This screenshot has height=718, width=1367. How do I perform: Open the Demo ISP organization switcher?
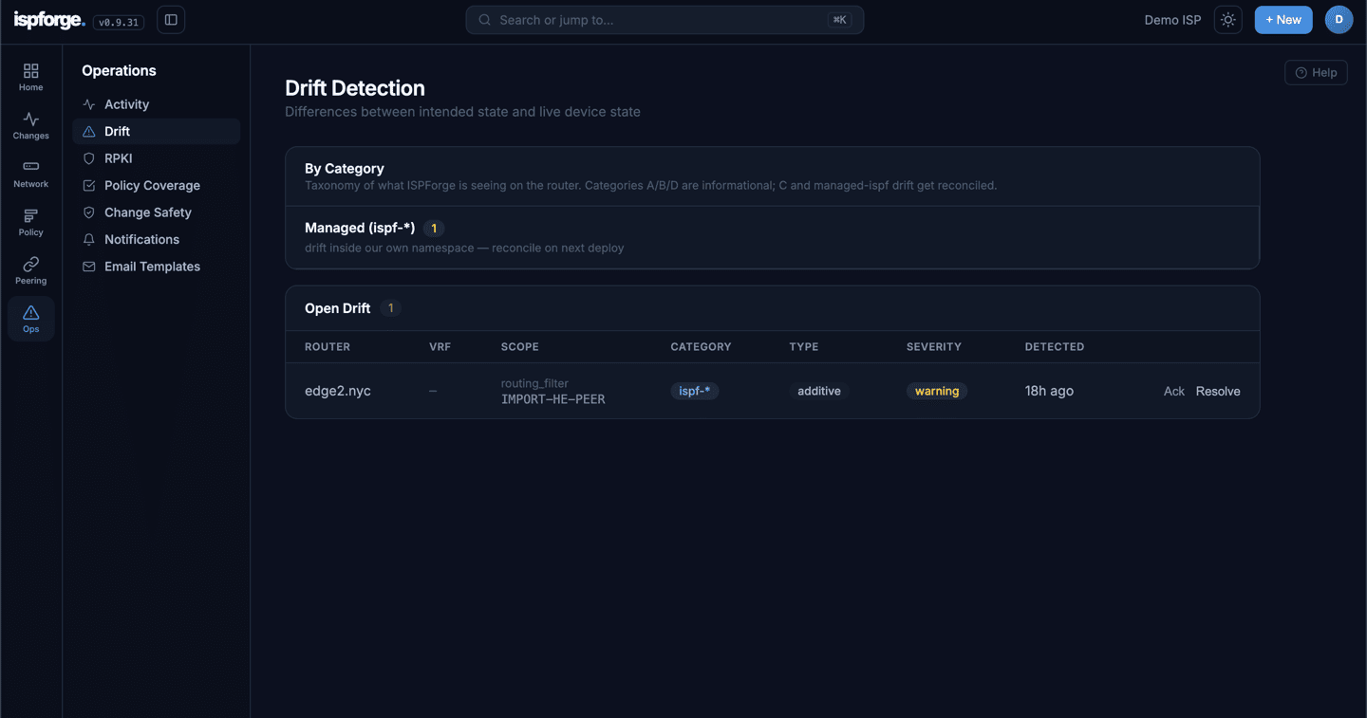tap(1172, 20)
